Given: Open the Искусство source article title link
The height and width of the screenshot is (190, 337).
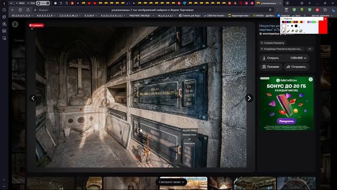Looking at the screenshot, I should 270,28.
